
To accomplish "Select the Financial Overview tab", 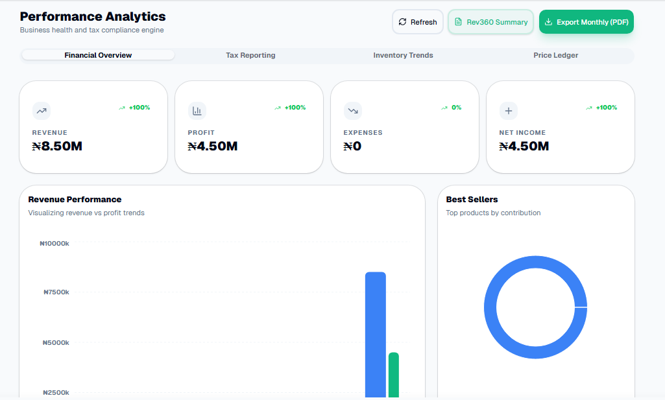I will point(98,55).
